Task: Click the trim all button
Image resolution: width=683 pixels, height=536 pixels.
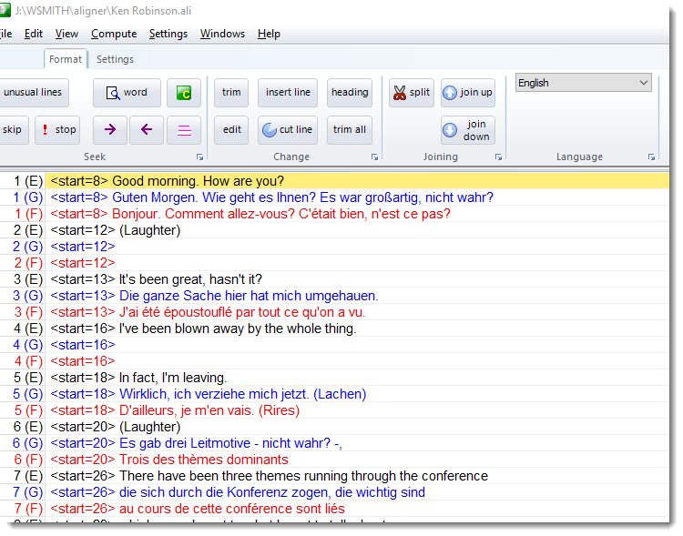Action: (350, 130)
